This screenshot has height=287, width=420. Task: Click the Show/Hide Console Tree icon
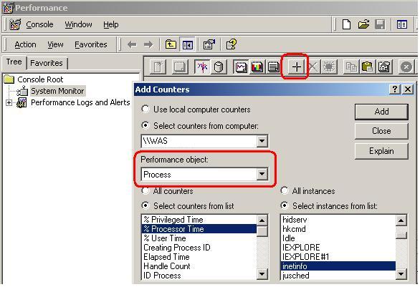[187, 44]
